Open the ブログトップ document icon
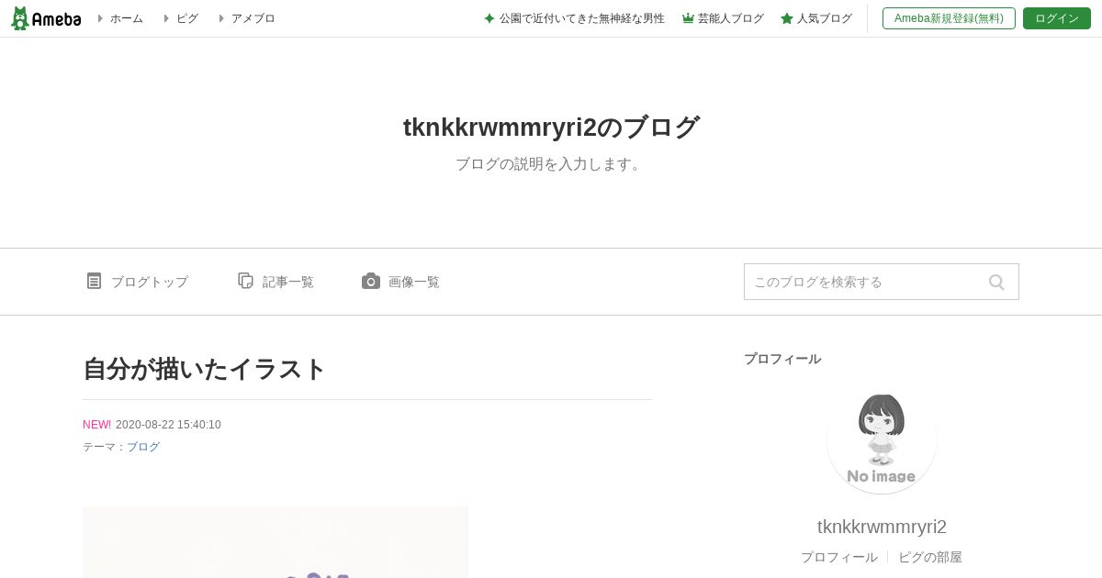1102x578 pixels. point(94,281)
